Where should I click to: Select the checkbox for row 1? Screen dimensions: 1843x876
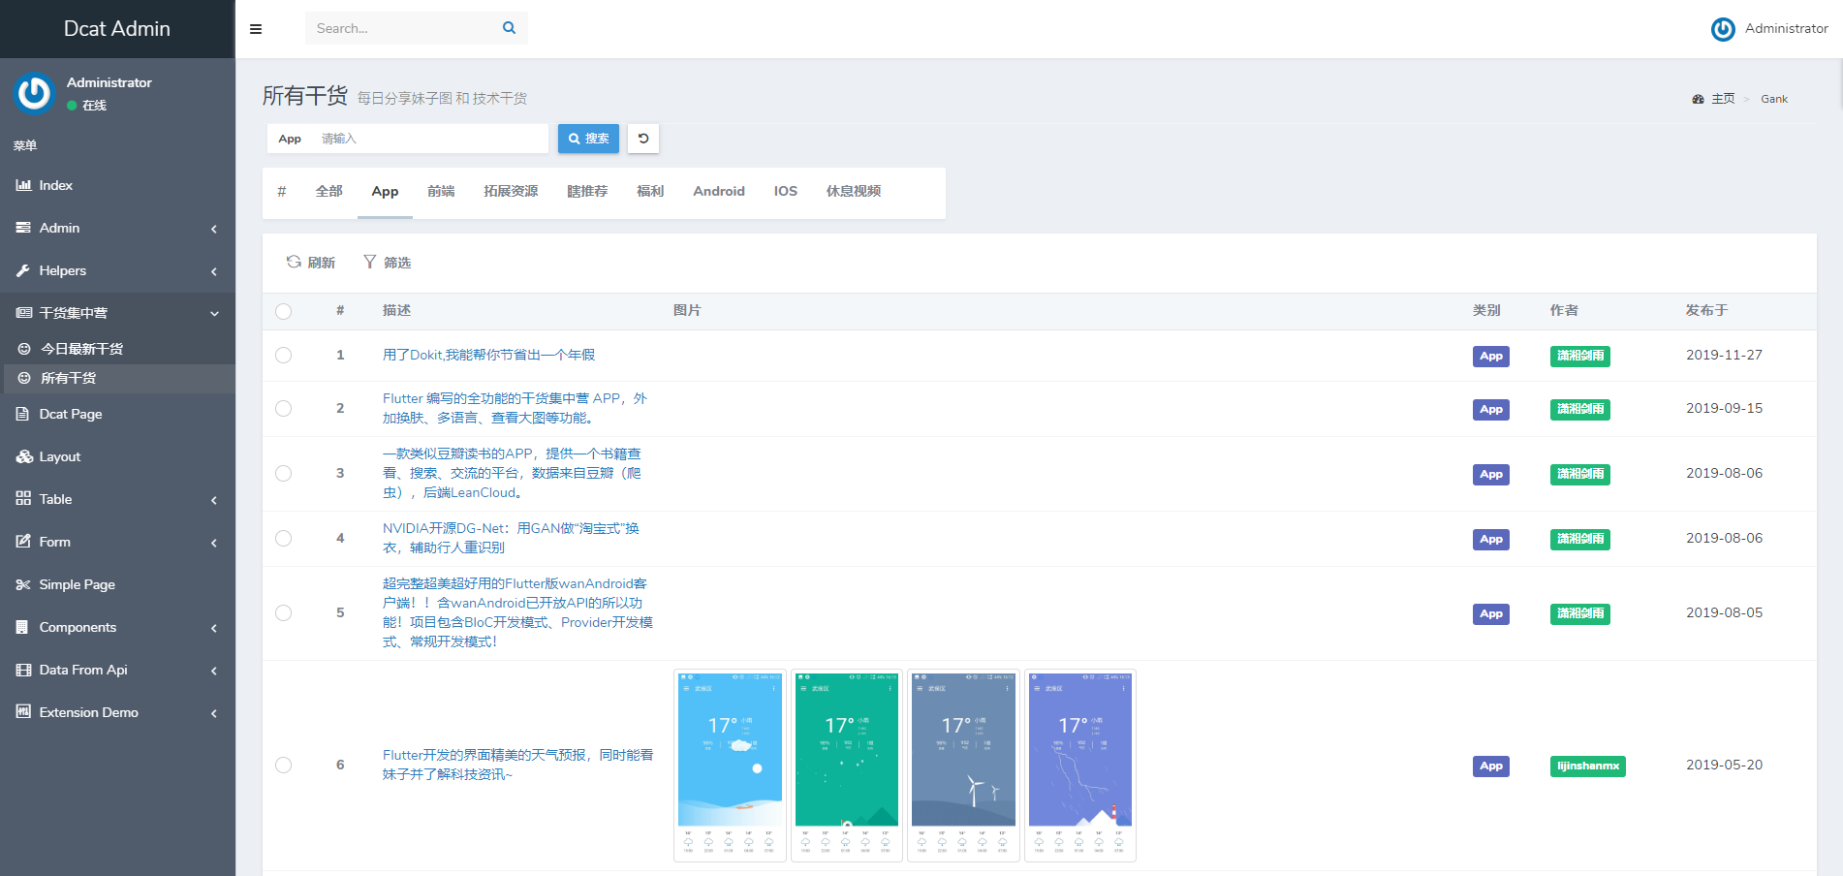[283, 356]
